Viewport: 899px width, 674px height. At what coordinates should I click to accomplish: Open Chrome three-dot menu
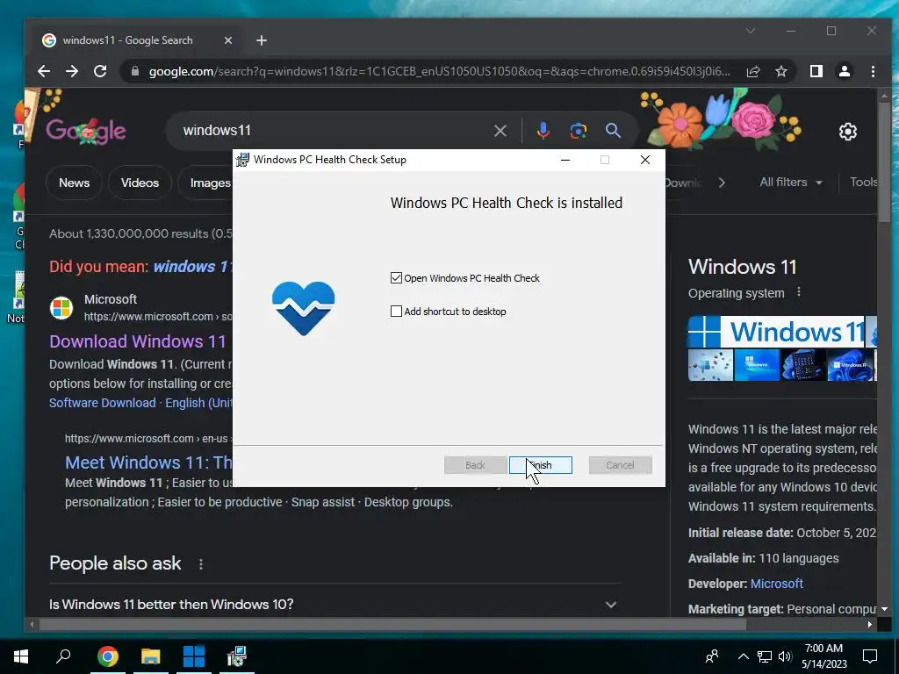tap(873, 71)
